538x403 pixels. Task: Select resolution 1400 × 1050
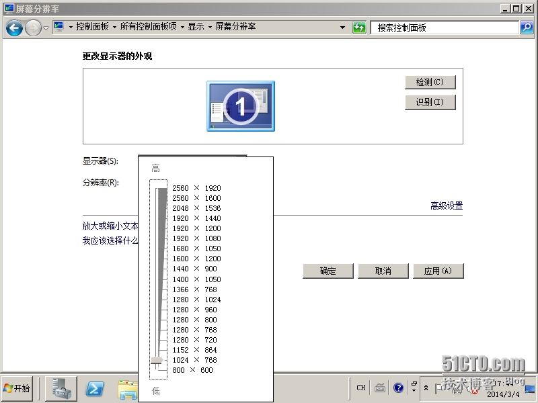(196, 279)
